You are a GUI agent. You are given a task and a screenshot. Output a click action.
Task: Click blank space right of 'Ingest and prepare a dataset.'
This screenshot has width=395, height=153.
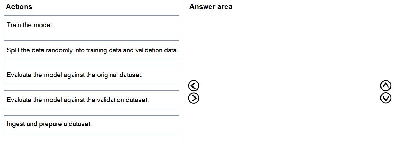(135, 125)
